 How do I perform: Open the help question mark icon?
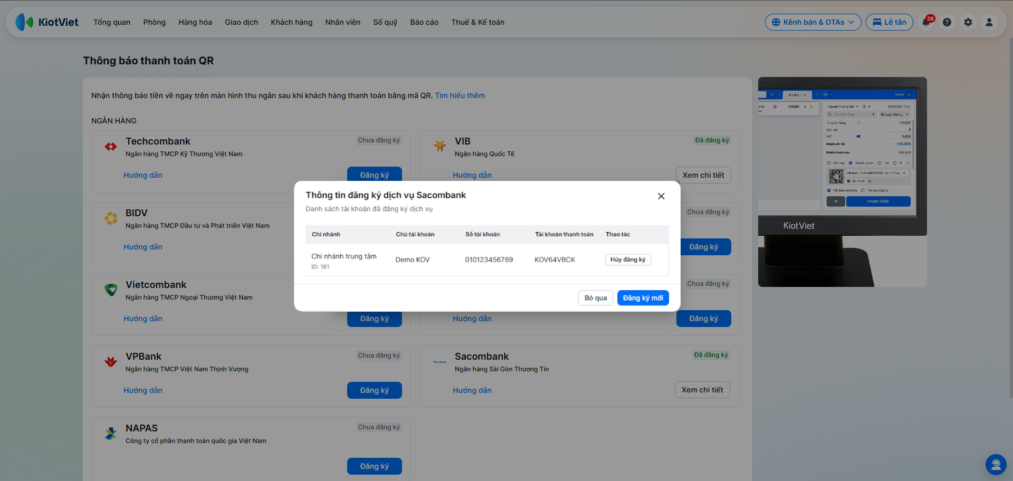[947, 22]
